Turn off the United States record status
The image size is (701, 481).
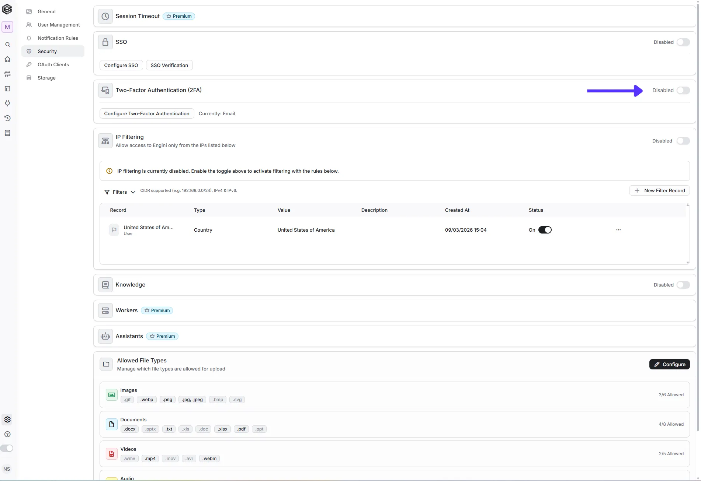(x=545, y=230)
